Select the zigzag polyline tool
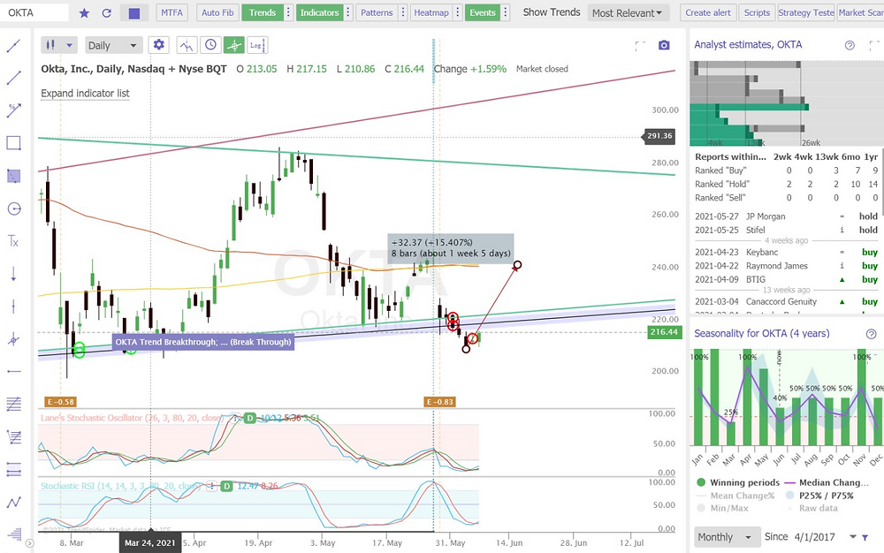The height and width of the screenshot is (553, 884). 13,502
